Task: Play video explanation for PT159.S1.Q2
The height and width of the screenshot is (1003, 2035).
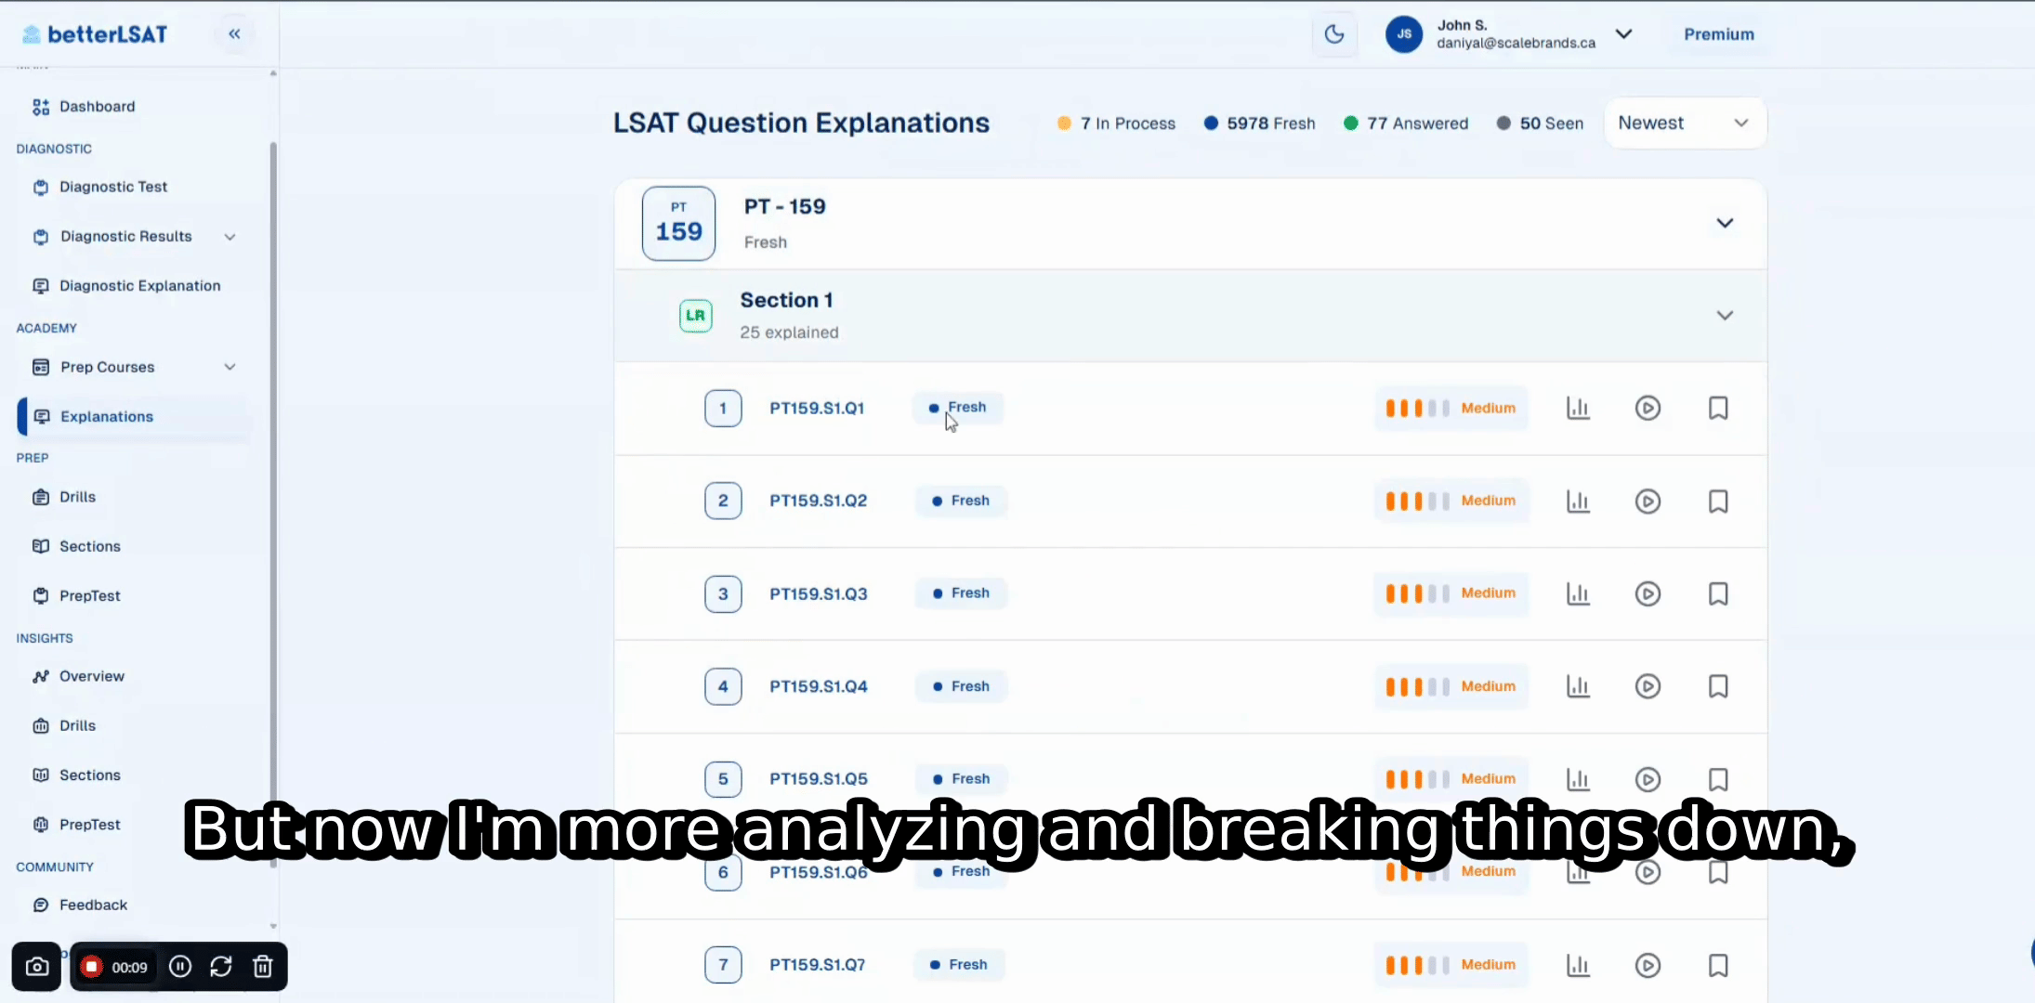Action: [1648, 501]
